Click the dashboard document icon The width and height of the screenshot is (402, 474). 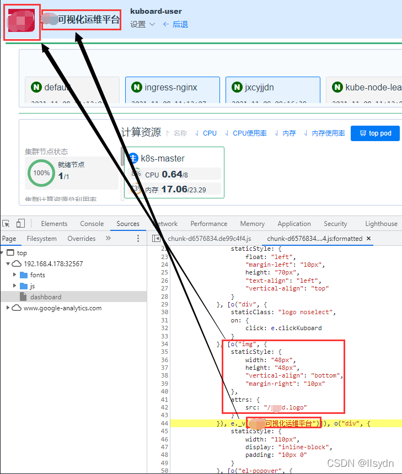pyautogui.click(x=23, y=297)
